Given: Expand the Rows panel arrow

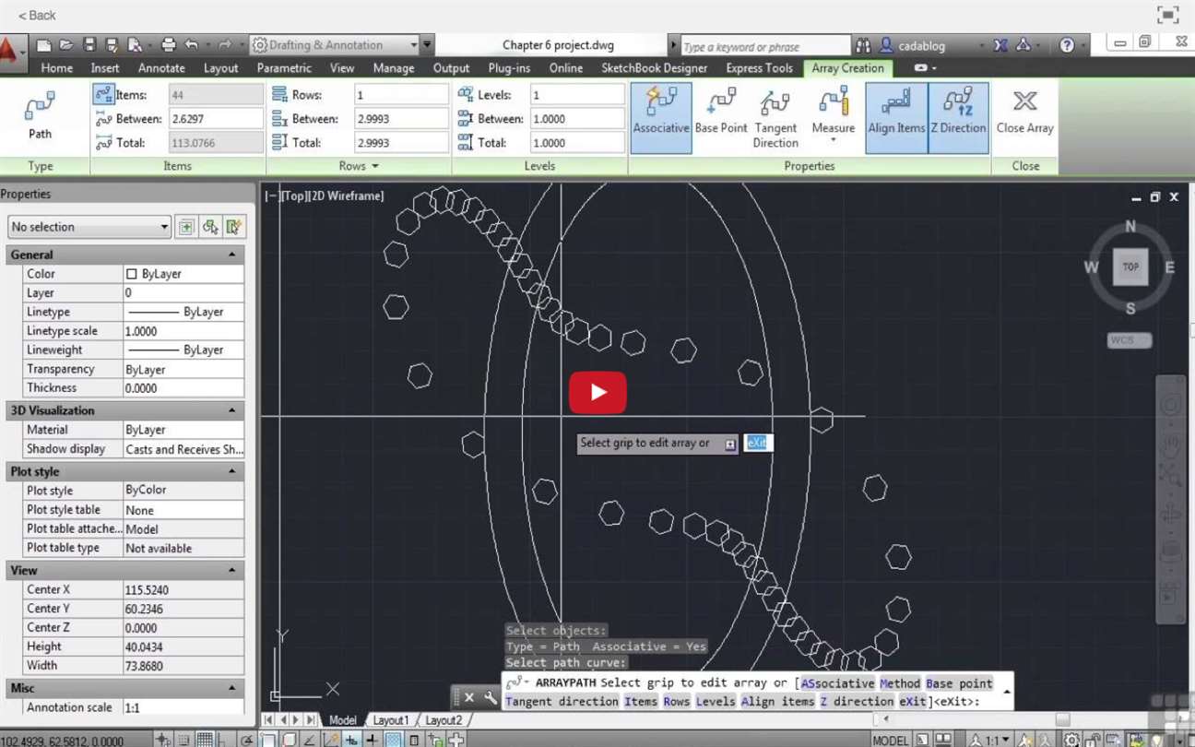Looking at the screenshot, I should (x=375, y=166).
